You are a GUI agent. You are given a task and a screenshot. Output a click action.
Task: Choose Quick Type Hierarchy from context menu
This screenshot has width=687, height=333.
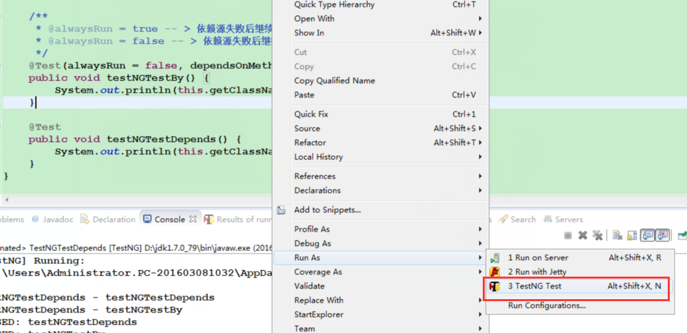tap(380, 5)
